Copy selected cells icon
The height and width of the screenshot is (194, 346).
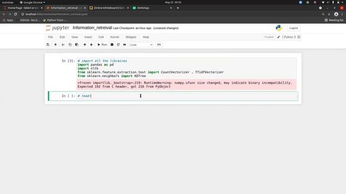pyautogui.click(x=70, y=45)
